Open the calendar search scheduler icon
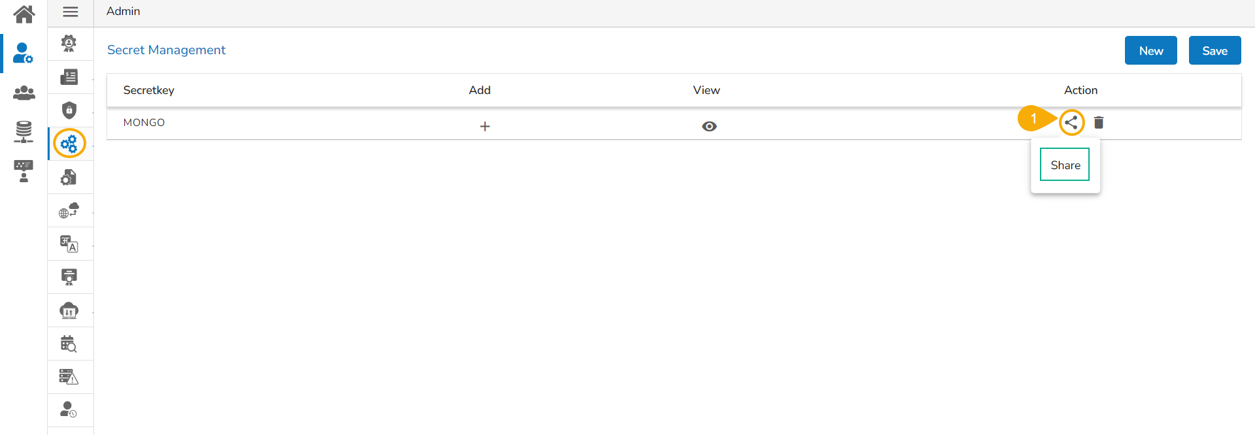This screenshot has width=1255, height=435. [69, 344]
